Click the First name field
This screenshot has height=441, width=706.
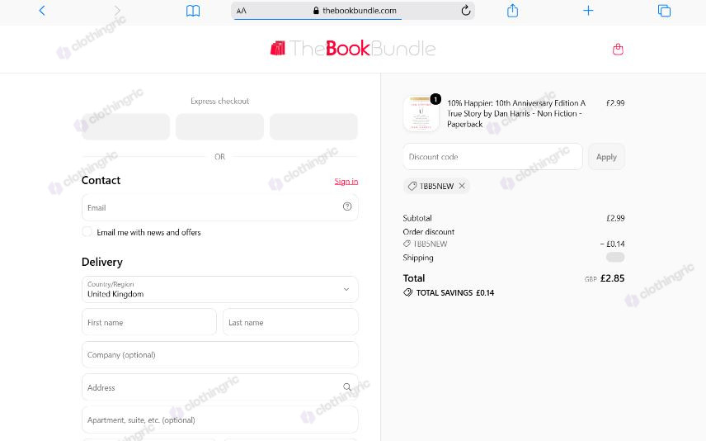coord(149,322)
